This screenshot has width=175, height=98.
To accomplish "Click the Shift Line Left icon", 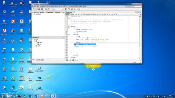I will coord(103,14).
